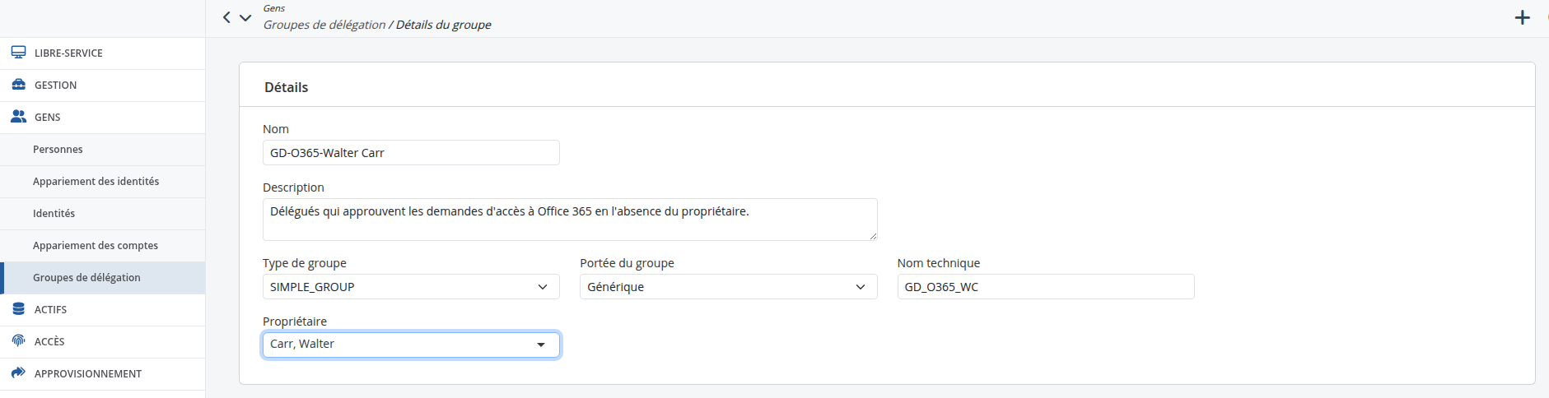Focus the Nom technique input field
1549x398 pixels.
[1046, 286]
